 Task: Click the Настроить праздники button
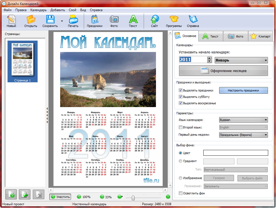[x=243, y=90]
